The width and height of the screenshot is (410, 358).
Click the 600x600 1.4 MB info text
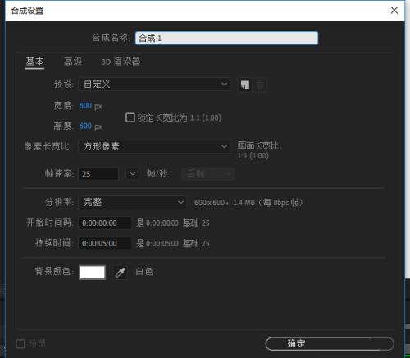point(248,203)
